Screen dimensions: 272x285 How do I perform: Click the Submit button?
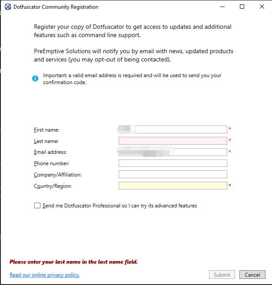222,275
